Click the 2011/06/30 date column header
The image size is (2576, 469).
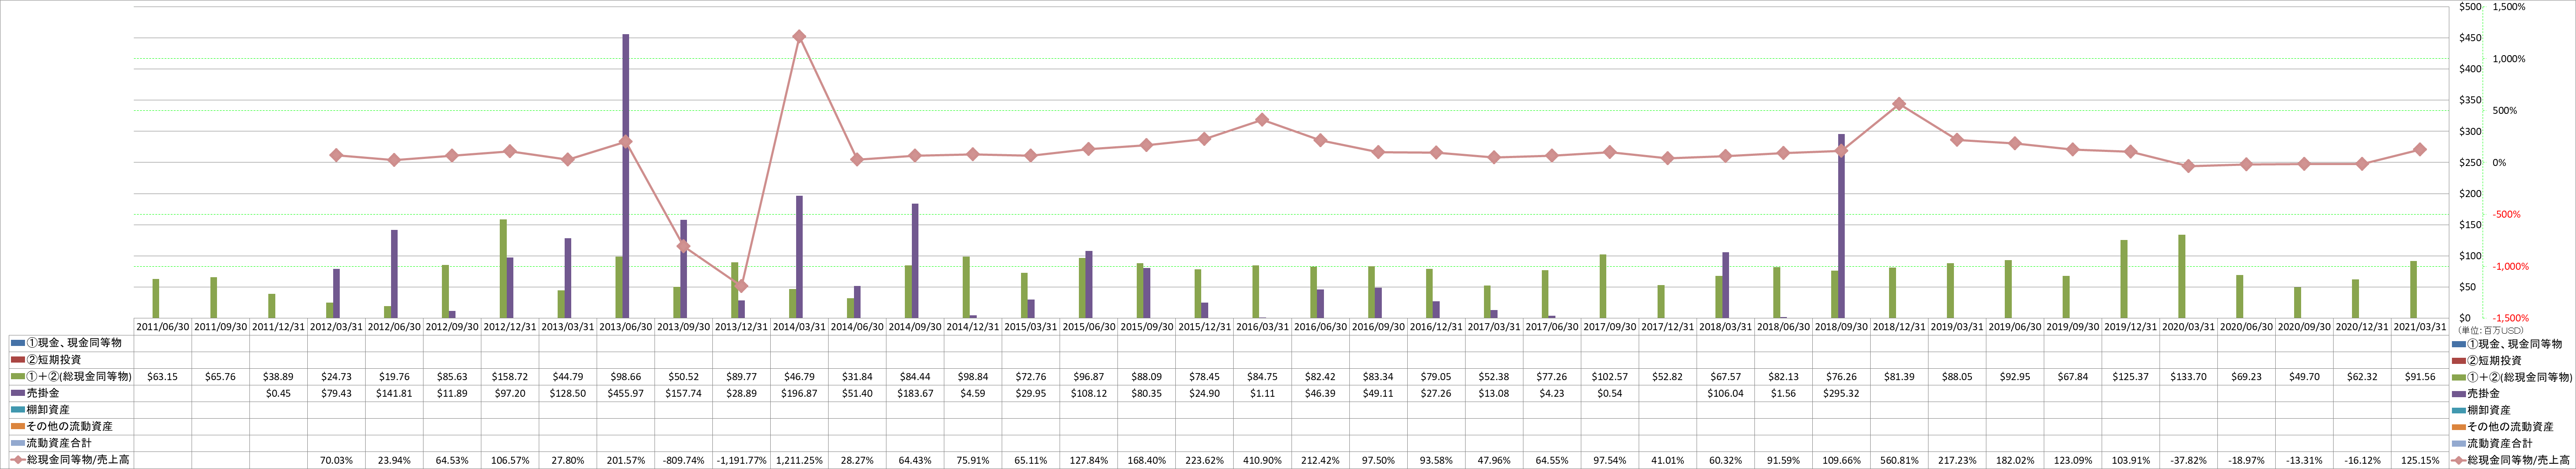pyautogui.click(x=162, y=326)
